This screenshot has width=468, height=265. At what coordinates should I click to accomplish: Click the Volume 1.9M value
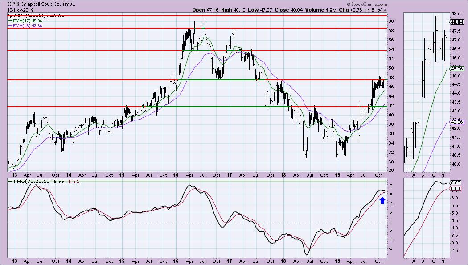click(320, 10)
